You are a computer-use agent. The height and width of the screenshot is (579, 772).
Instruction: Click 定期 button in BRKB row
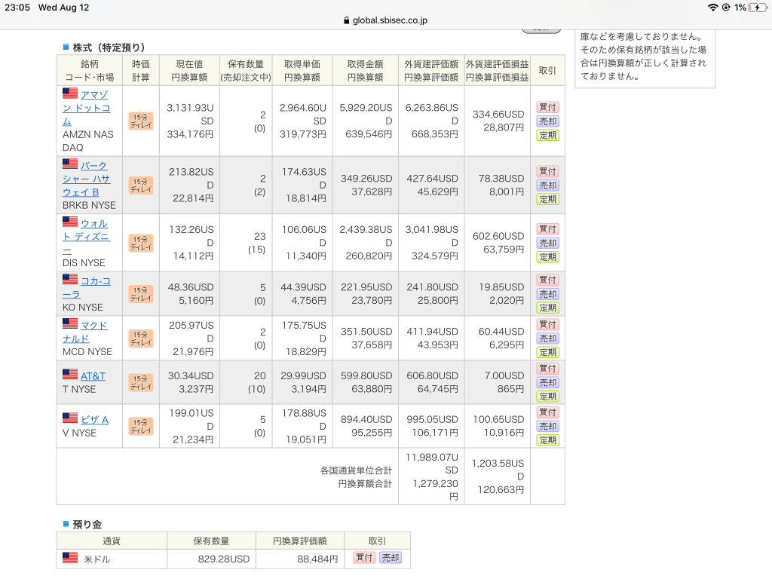click(547, 199)
